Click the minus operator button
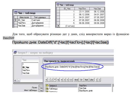The width and height of the screenshot is (134, 95). coord(49,80)
